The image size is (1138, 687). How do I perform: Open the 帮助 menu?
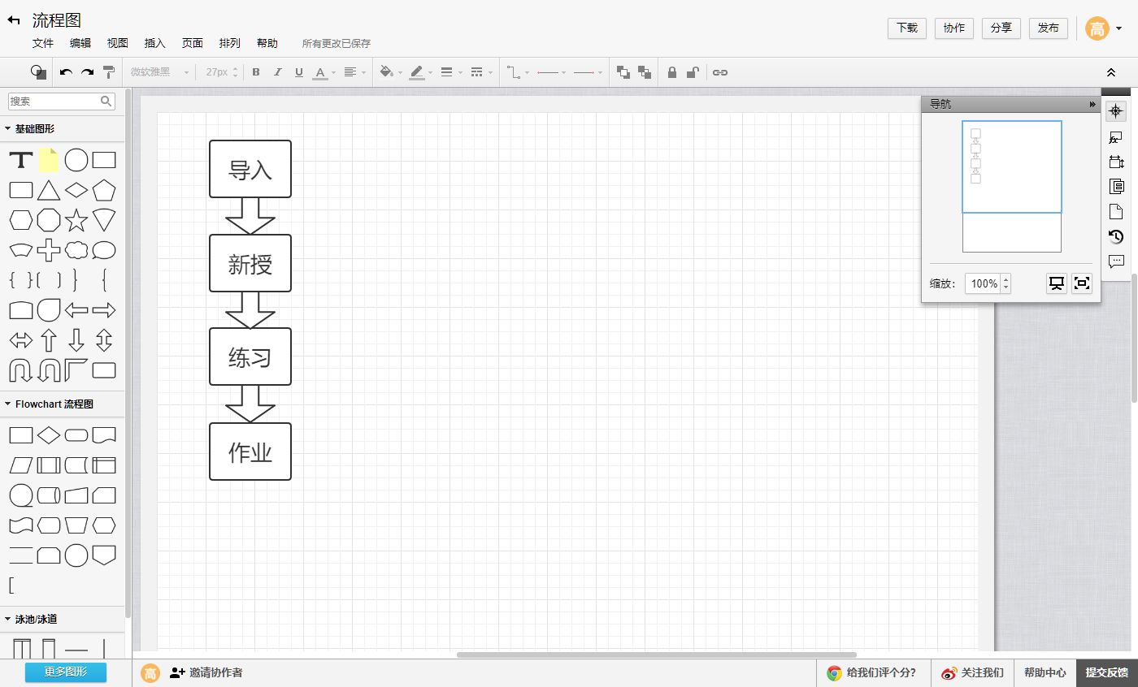(267, 43)
